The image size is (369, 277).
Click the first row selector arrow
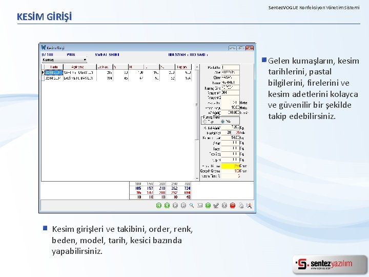click(x=43, y=72)
